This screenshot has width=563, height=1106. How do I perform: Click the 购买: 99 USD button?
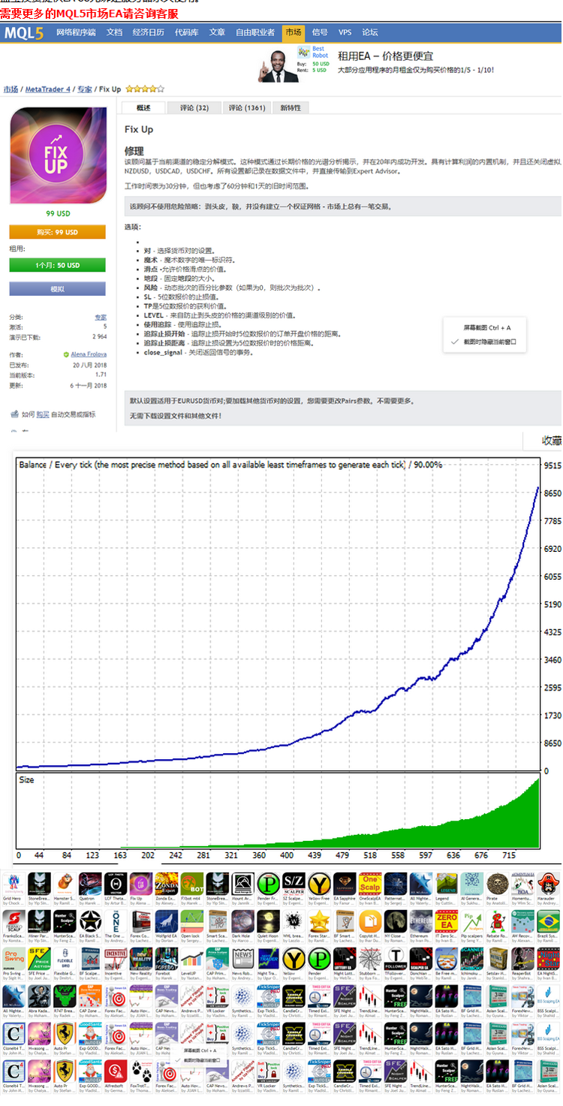click(57, 233)
